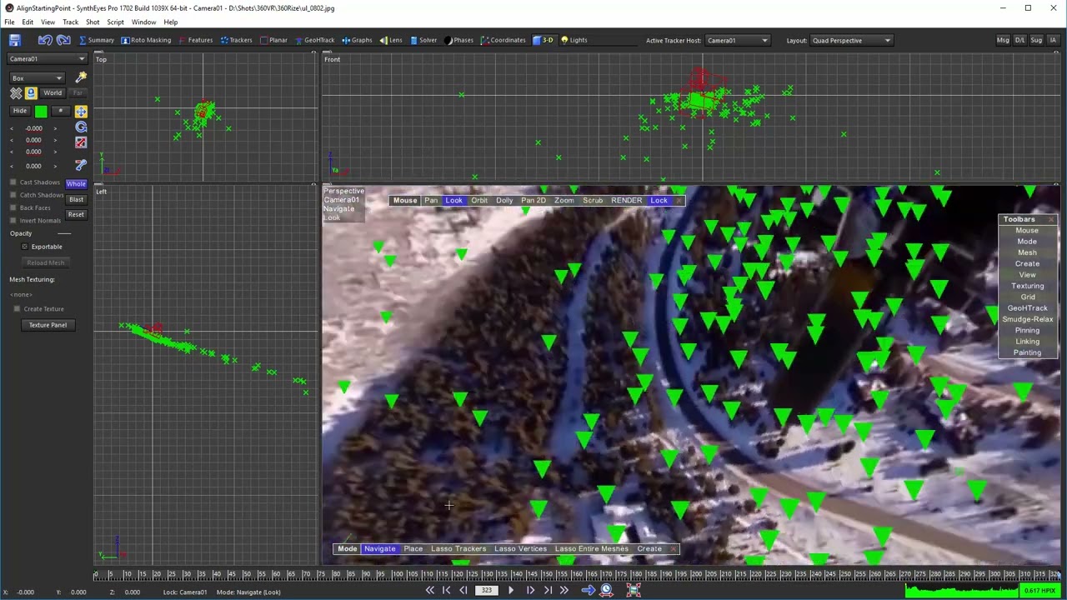Image resolution: width=1067 pixels, height=600 pixels.
Task: Click the magic wand create-mesh icon
Action: (x=81, y=77)
